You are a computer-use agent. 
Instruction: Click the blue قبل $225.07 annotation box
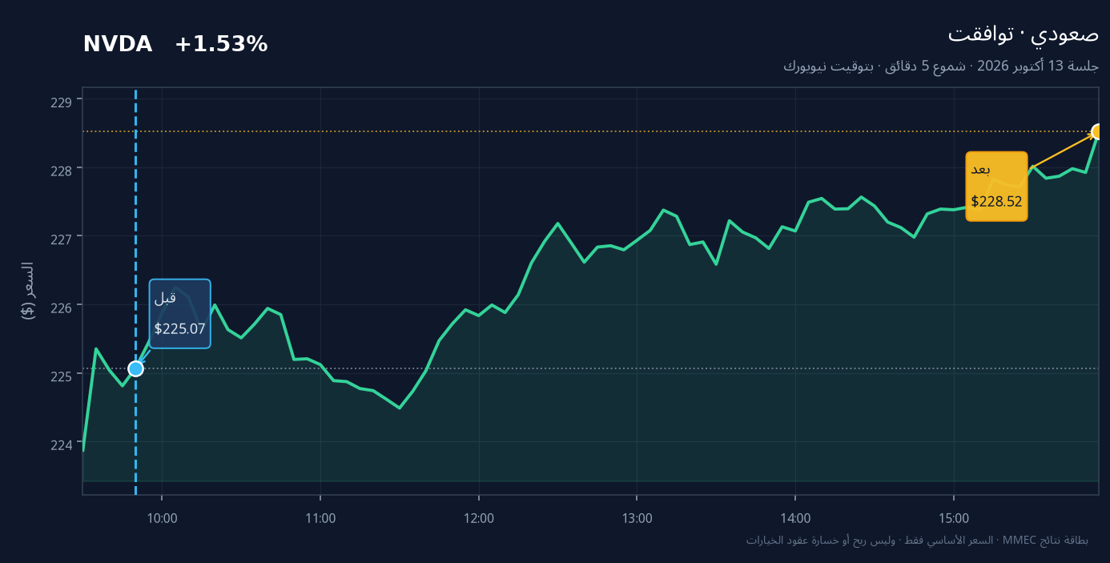pos(180,314)
